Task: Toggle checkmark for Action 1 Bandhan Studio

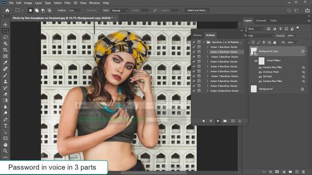Action: click(194, 47)
